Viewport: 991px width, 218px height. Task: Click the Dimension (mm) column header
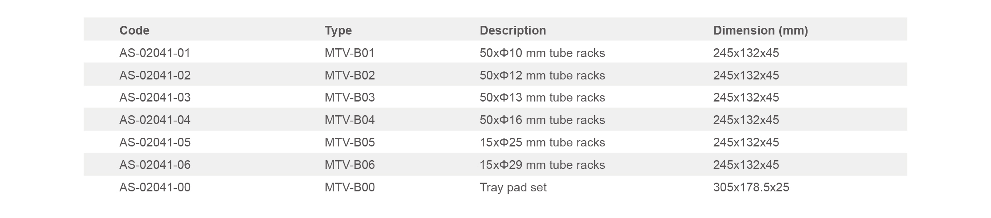pos(760,30)
